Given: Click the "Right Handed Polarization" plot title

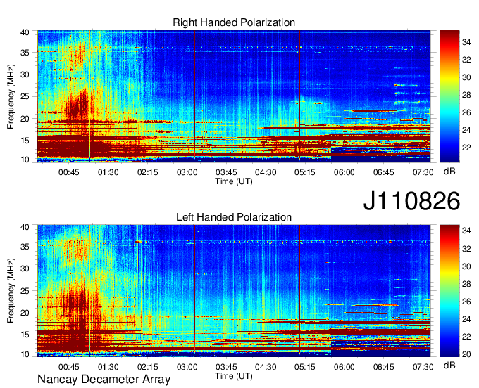Looking at the screenshot, I should coord(234,22).
